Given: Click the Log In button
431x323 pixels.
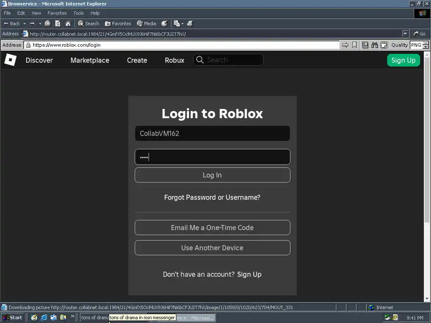Looking at the screenshot, I should (213, 175).
